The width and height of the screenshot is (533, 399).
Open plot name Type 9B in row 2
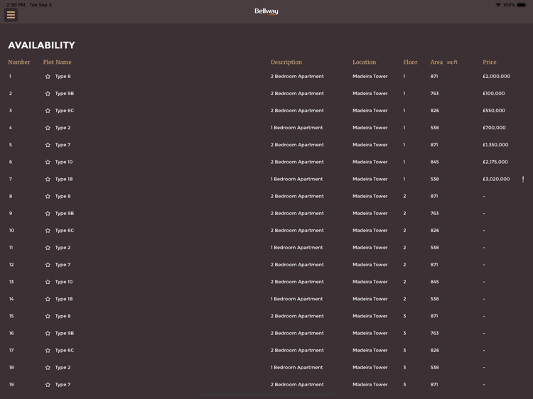coord(65,94)
